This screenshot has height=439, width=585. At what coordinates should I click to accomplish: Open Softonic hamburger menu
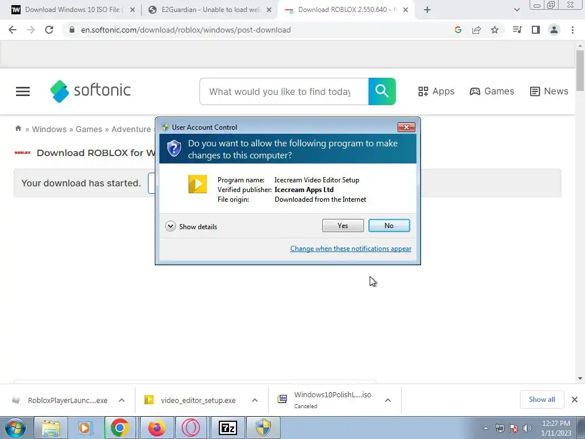tap(23, 91)
